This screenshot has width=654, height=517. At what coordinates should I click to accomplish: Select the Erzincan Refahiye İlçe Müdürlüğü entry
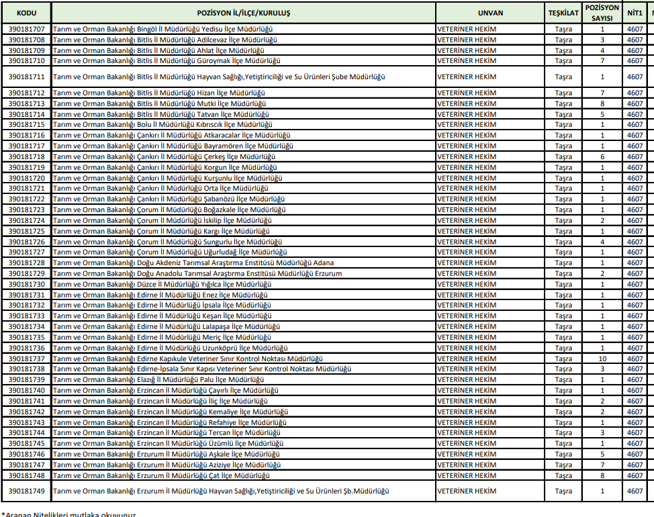169,423
